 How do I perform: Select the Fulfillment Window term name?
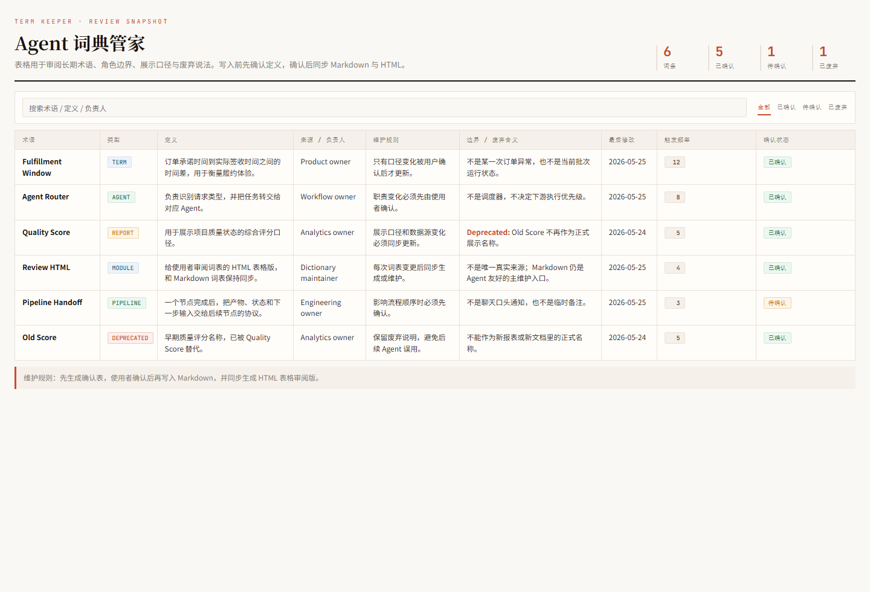42,167
